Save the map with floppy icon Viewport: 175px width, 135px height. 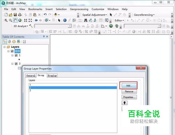click(15, 15)
